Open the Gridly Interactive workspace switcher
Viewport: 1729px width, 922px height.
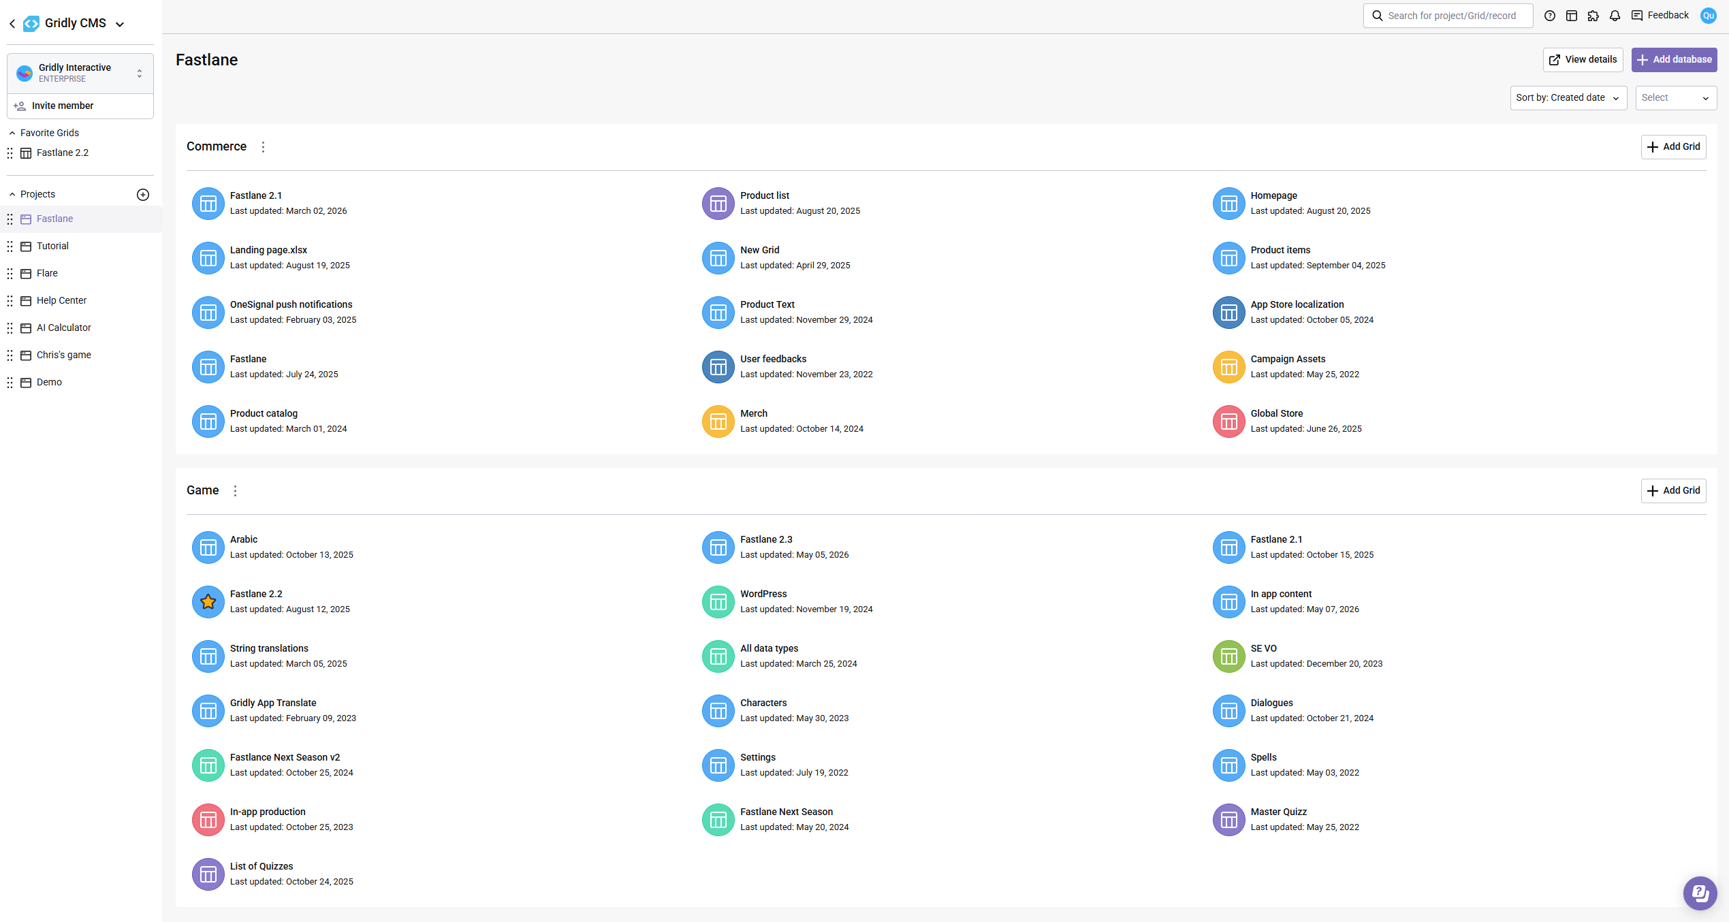(80, 74)
